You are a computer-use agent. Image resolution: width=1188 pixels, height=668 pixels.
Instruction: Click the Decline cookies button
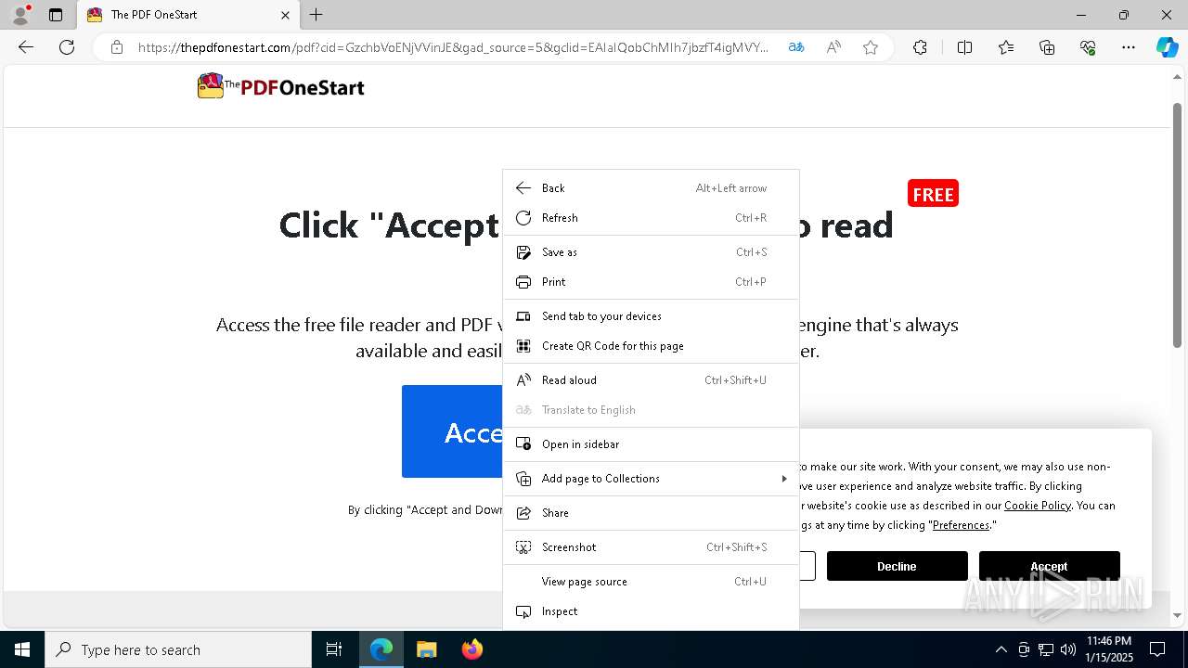click(897, 566)
